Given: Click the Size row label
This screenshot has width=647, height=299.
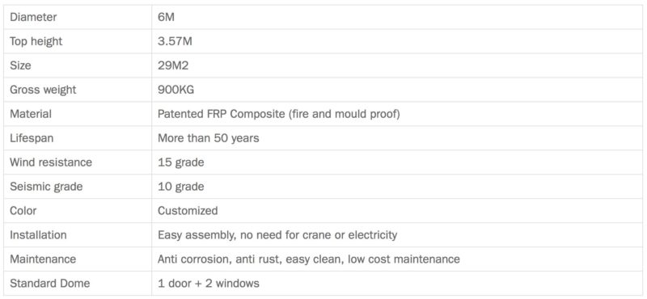Looking at the screenshot, I should point(20,65).
